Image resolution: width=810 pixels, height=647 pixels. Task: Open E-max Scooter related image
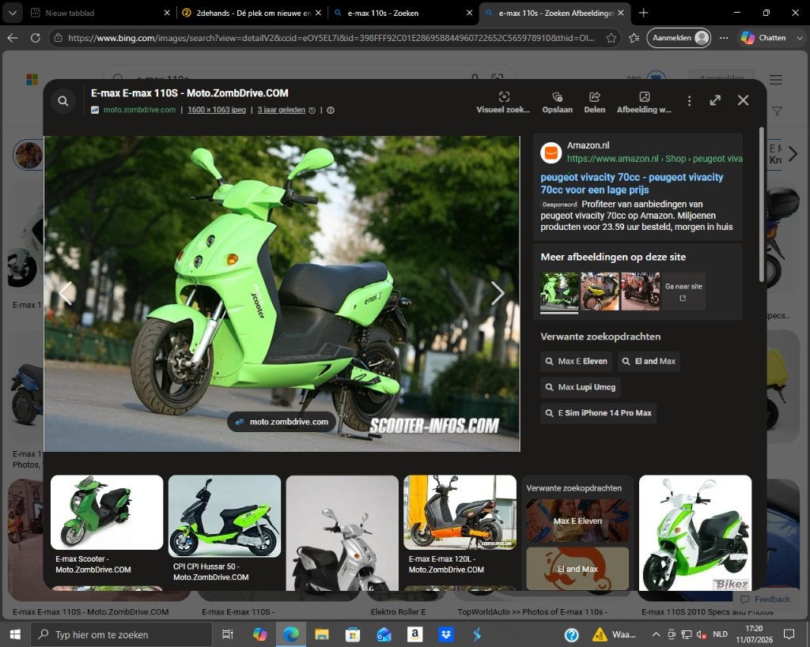click(x=107, y=513)
